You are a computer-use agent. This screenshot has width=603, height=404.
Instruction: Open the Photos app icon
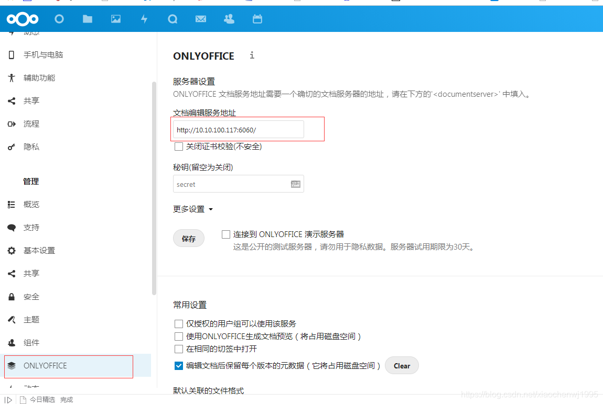tap(116, 19)
